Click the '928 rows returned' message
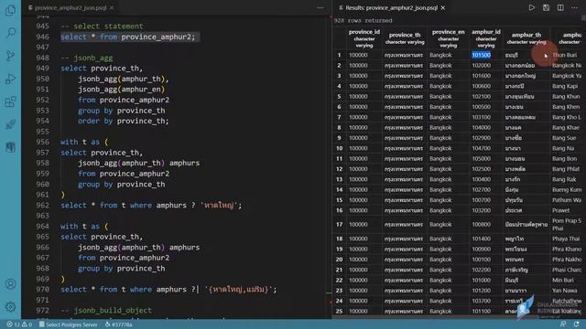Viewport: 586px width, 329px height. [x=363, y=20]
